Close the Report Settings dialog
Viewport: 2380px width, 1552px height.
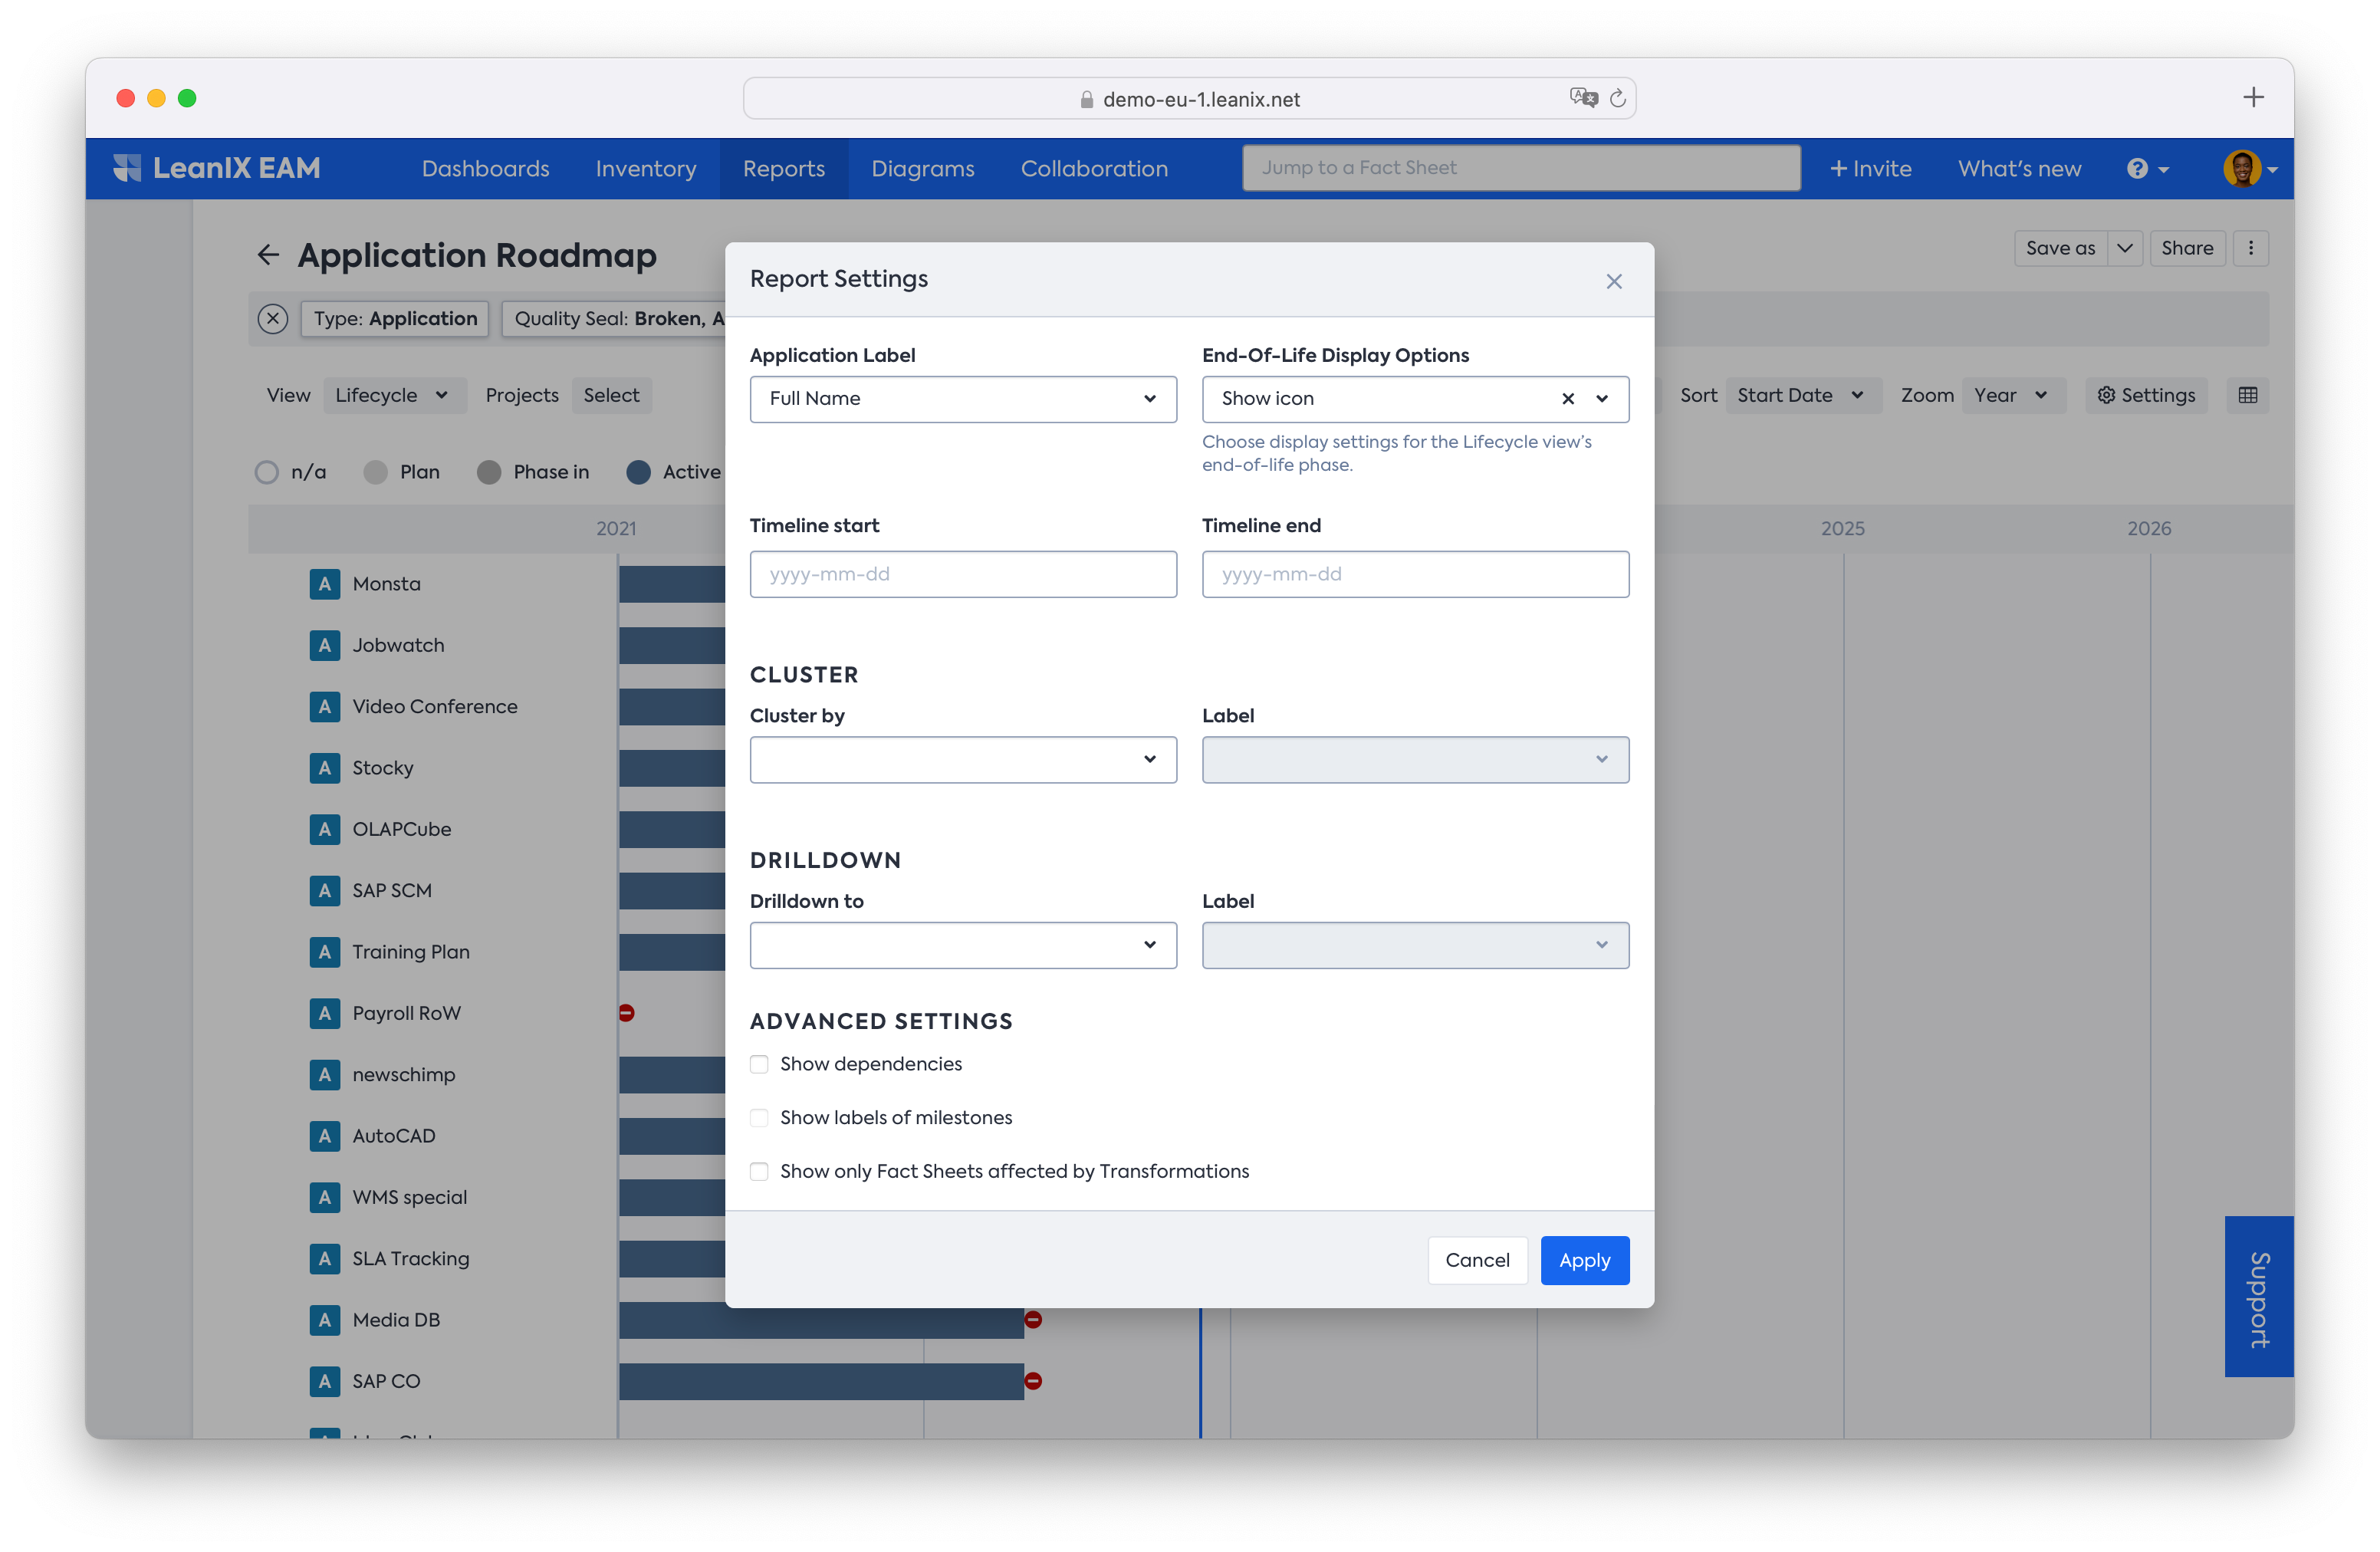point(1613,281)
